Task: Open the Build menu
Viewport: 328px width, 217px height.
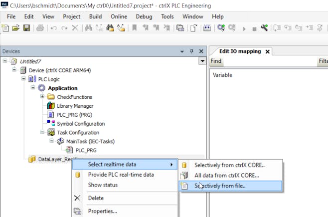Action: tap(95, 16)
